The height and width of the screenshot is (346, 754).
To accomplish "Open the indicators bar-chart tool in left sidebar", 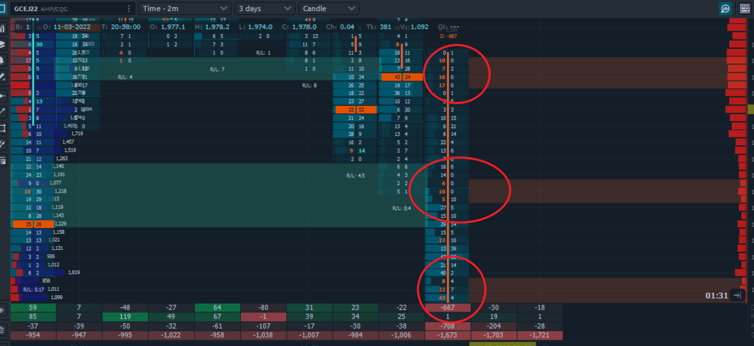I will coord(3,28).
